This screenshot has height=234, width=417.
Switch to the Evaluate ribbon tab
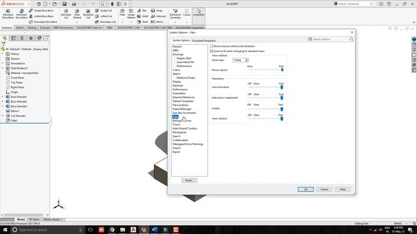pos(45,27)
